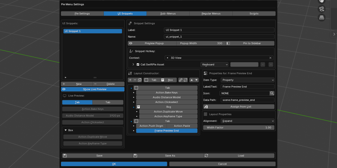Click the Snippet Hotkey icon
This screenshot has width=337, height=168.
[x=131, y=51]
